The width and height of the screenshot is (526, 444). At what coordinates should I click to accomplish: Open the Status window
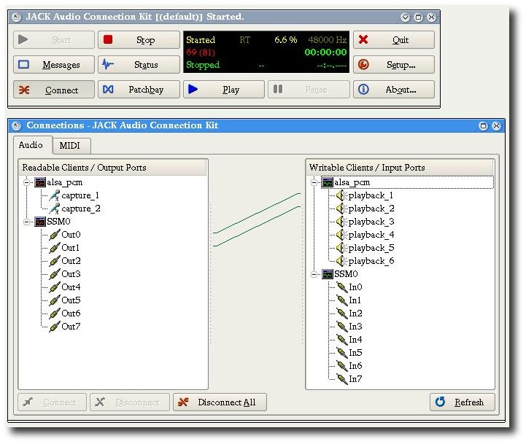pyautogui.click(x=139, y=64)
